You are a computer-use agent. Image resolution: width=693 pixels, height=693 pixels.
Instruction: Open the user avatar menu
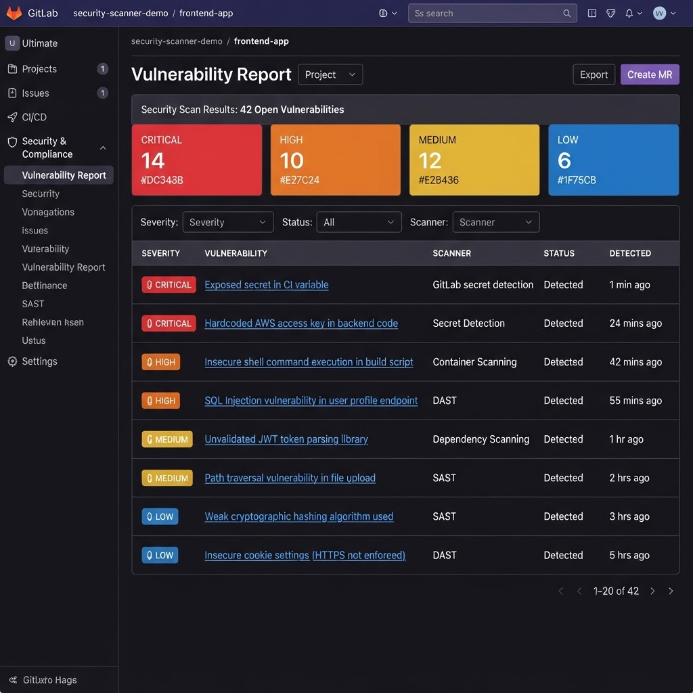(659, 14)
